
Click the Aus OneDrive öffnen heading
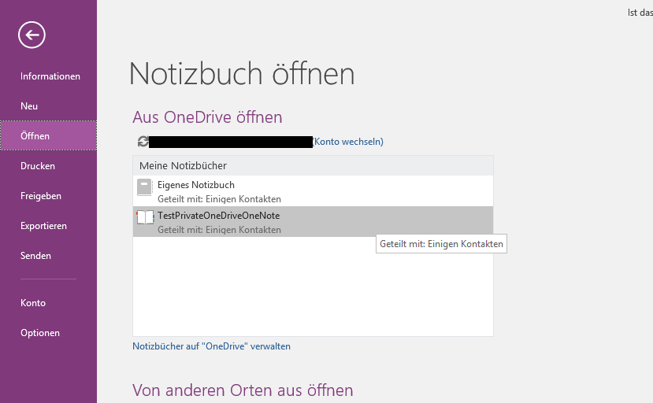coord(207,117)
